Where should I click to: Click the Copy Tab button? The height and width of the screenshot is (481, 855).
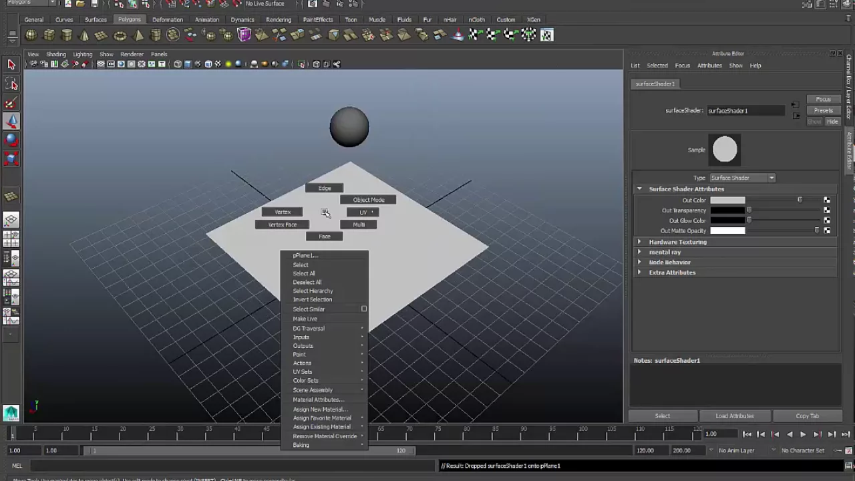coord(807,416)
